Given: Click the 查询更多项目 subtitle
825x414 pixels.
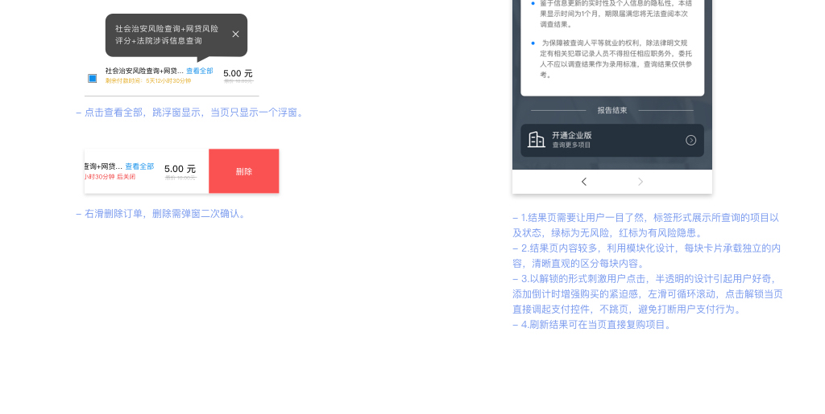Looking at the screenshot, I should 571,145.
